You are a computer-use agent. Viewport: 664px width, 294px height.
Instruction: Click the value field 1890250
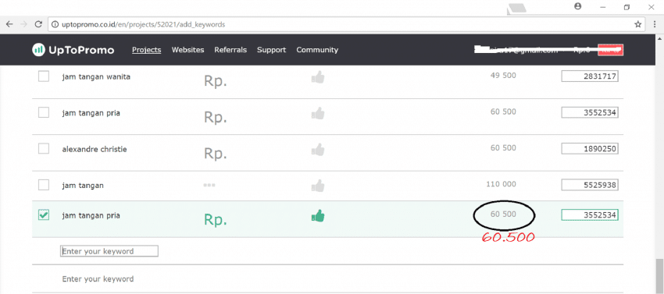[590, 149]
